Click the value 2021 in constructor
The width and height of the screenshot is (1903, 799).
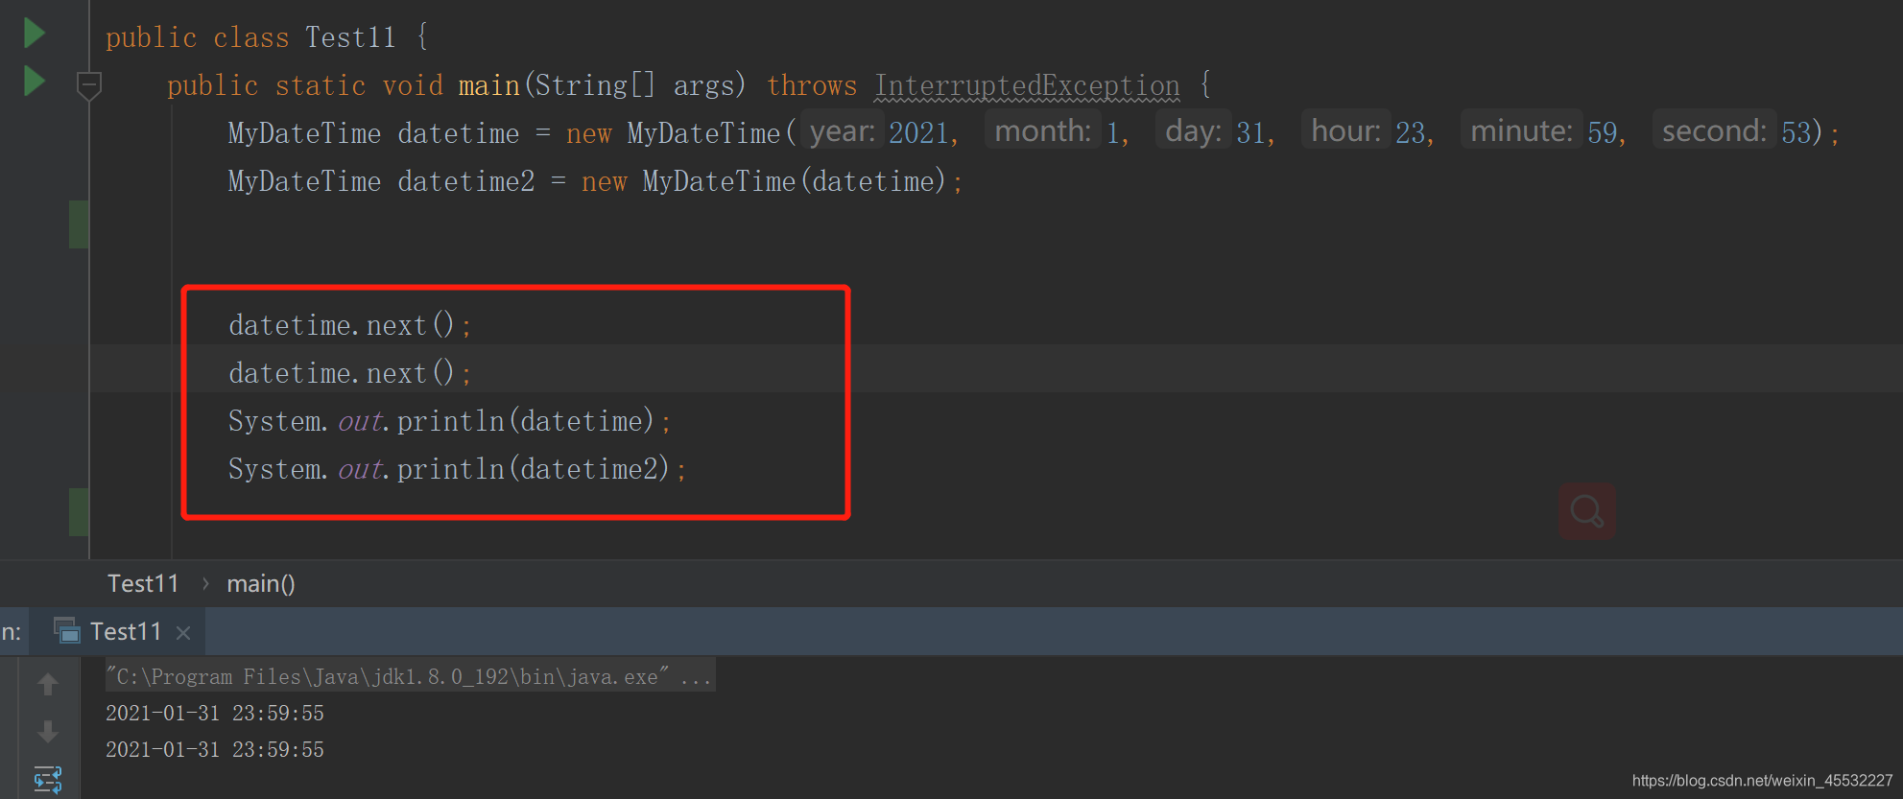coord(918,132)
